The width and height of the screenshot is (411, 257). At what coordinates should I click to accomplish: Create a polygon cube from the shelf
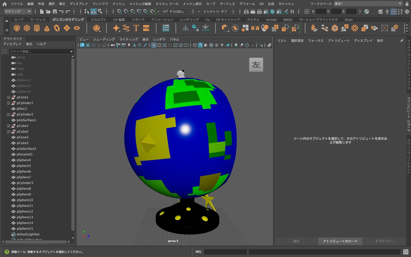point(27,28)
